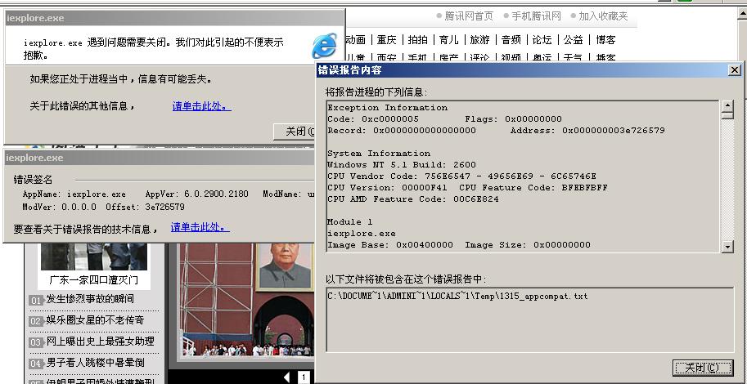Open the 博客 navigation item
Screen dimensions: 747x384
pyautogui.click(x=605, y=39)
